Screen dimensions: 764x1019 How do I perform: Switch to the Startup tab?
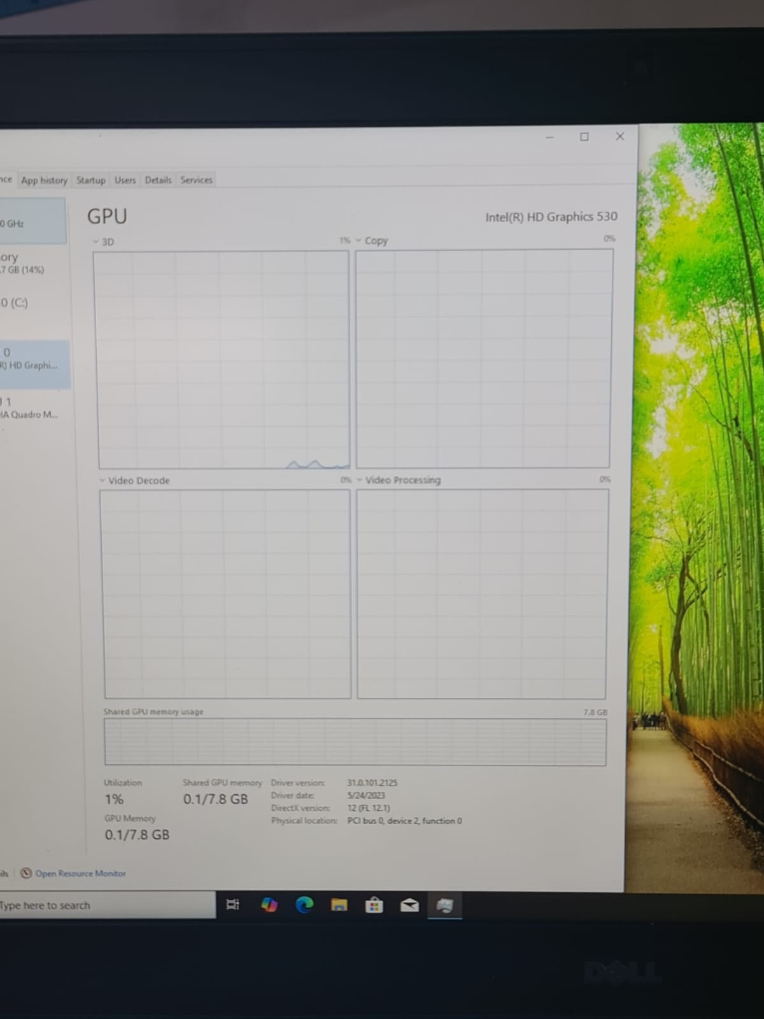tap(91, 180)
